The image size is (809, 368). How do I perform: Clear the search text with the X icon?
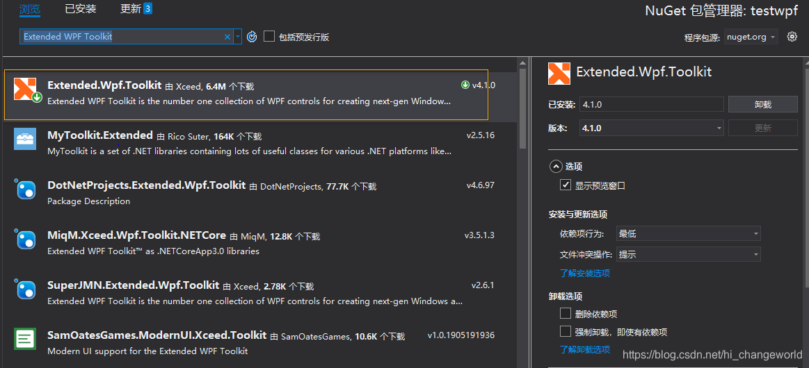pos(227,37)
